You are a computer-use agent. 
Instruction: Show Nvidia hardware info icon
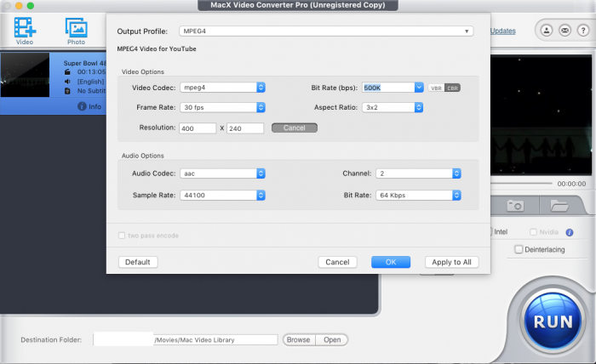pos(570,232)
